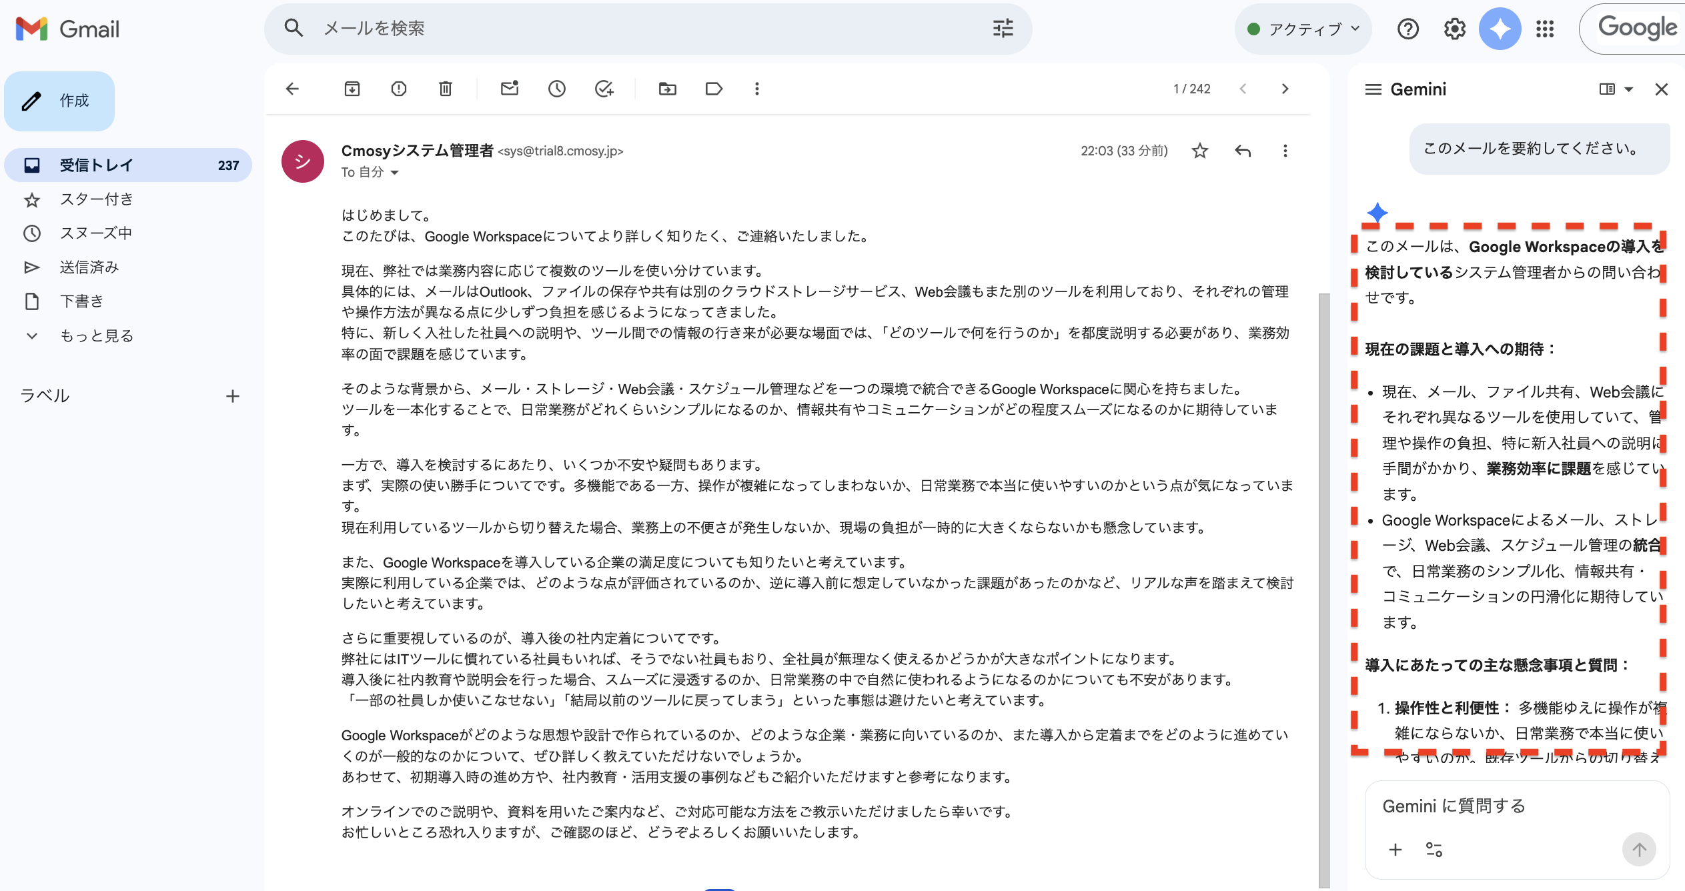This screenshot has width=1685, height=891.
Task: Open advanced search options
Action: coord(1001,29)
